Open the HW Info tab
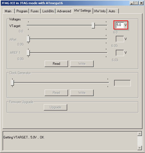This screenshot has height=153, width=145. coord(100,11)
